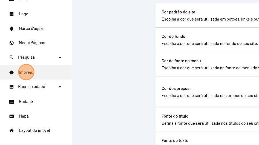Click the Banner rodapé image icon
Viewport: 259px width, 145px height.
click(11, 87)
